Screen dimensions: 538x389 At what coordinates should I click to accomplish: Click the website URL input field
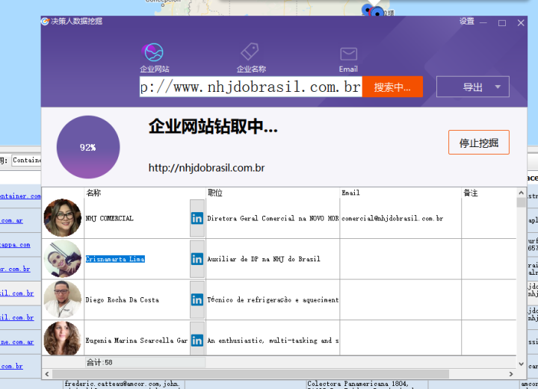click(251, 87)
